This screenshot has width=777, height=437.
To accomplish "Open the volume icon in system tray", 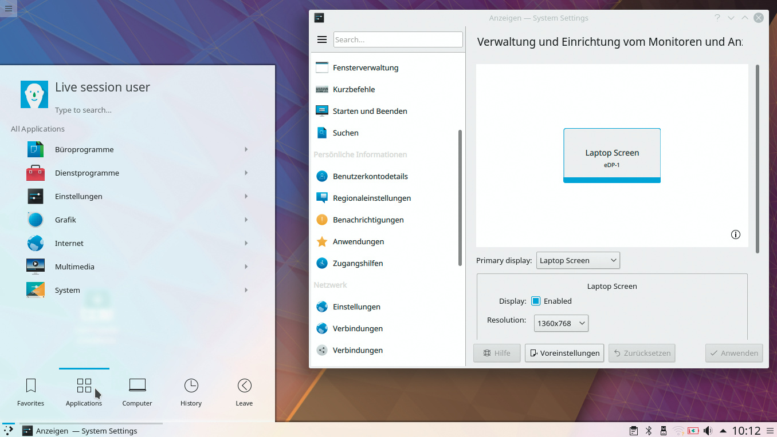I will [x=708, y=431].
